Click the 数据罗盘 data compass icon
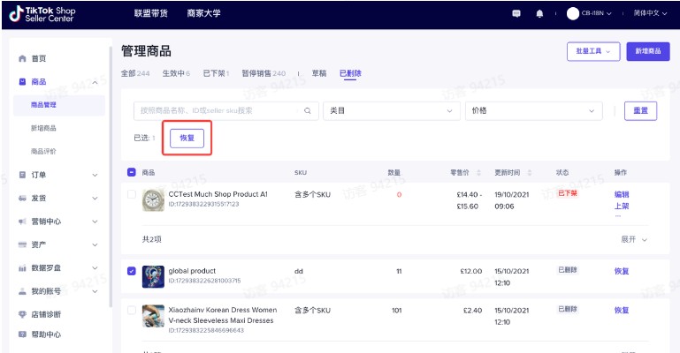This screenshot has height=353, width=680. click(x=22, y=267)
